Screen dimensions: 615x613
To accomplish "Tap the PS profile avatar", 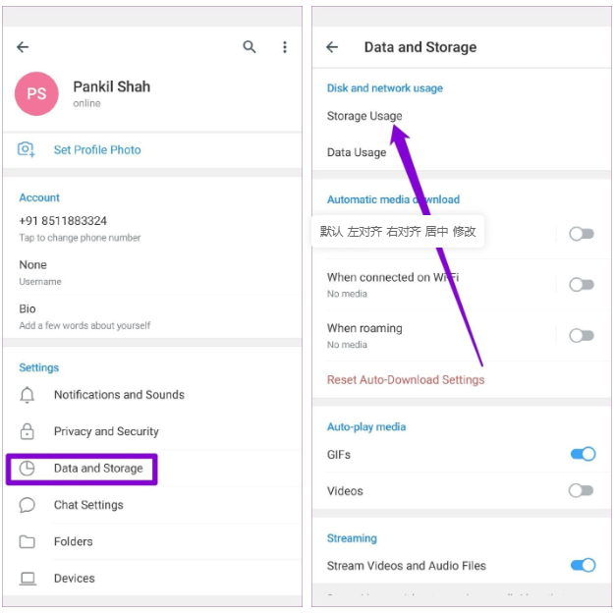I will pos(37,94).
